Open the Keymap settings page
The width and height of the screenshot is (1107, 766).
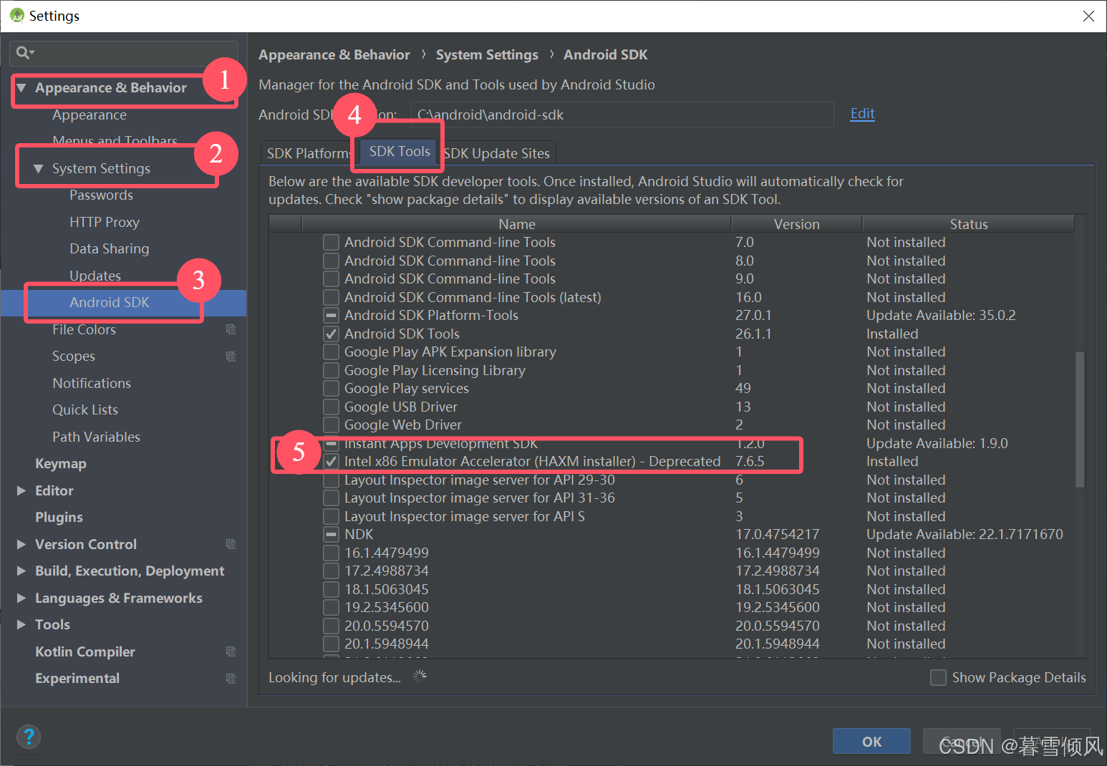(x=61, y=463)
